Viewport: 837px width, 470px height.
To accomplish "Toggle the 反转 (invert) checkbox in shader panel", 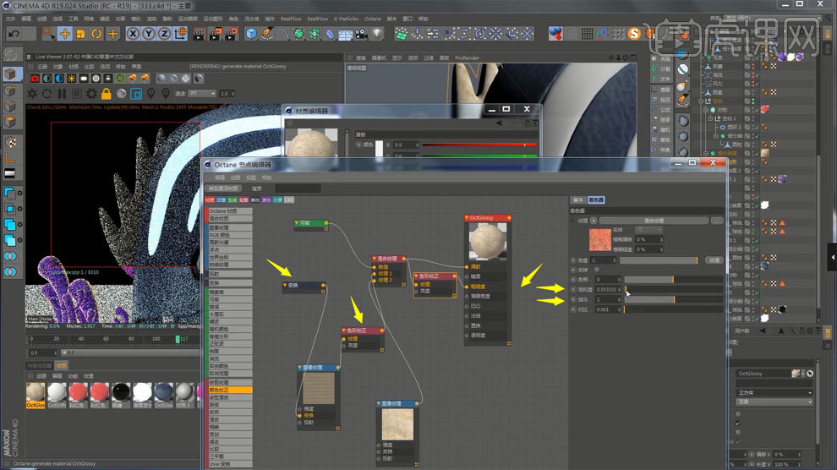I will click(x=597, y=270).
